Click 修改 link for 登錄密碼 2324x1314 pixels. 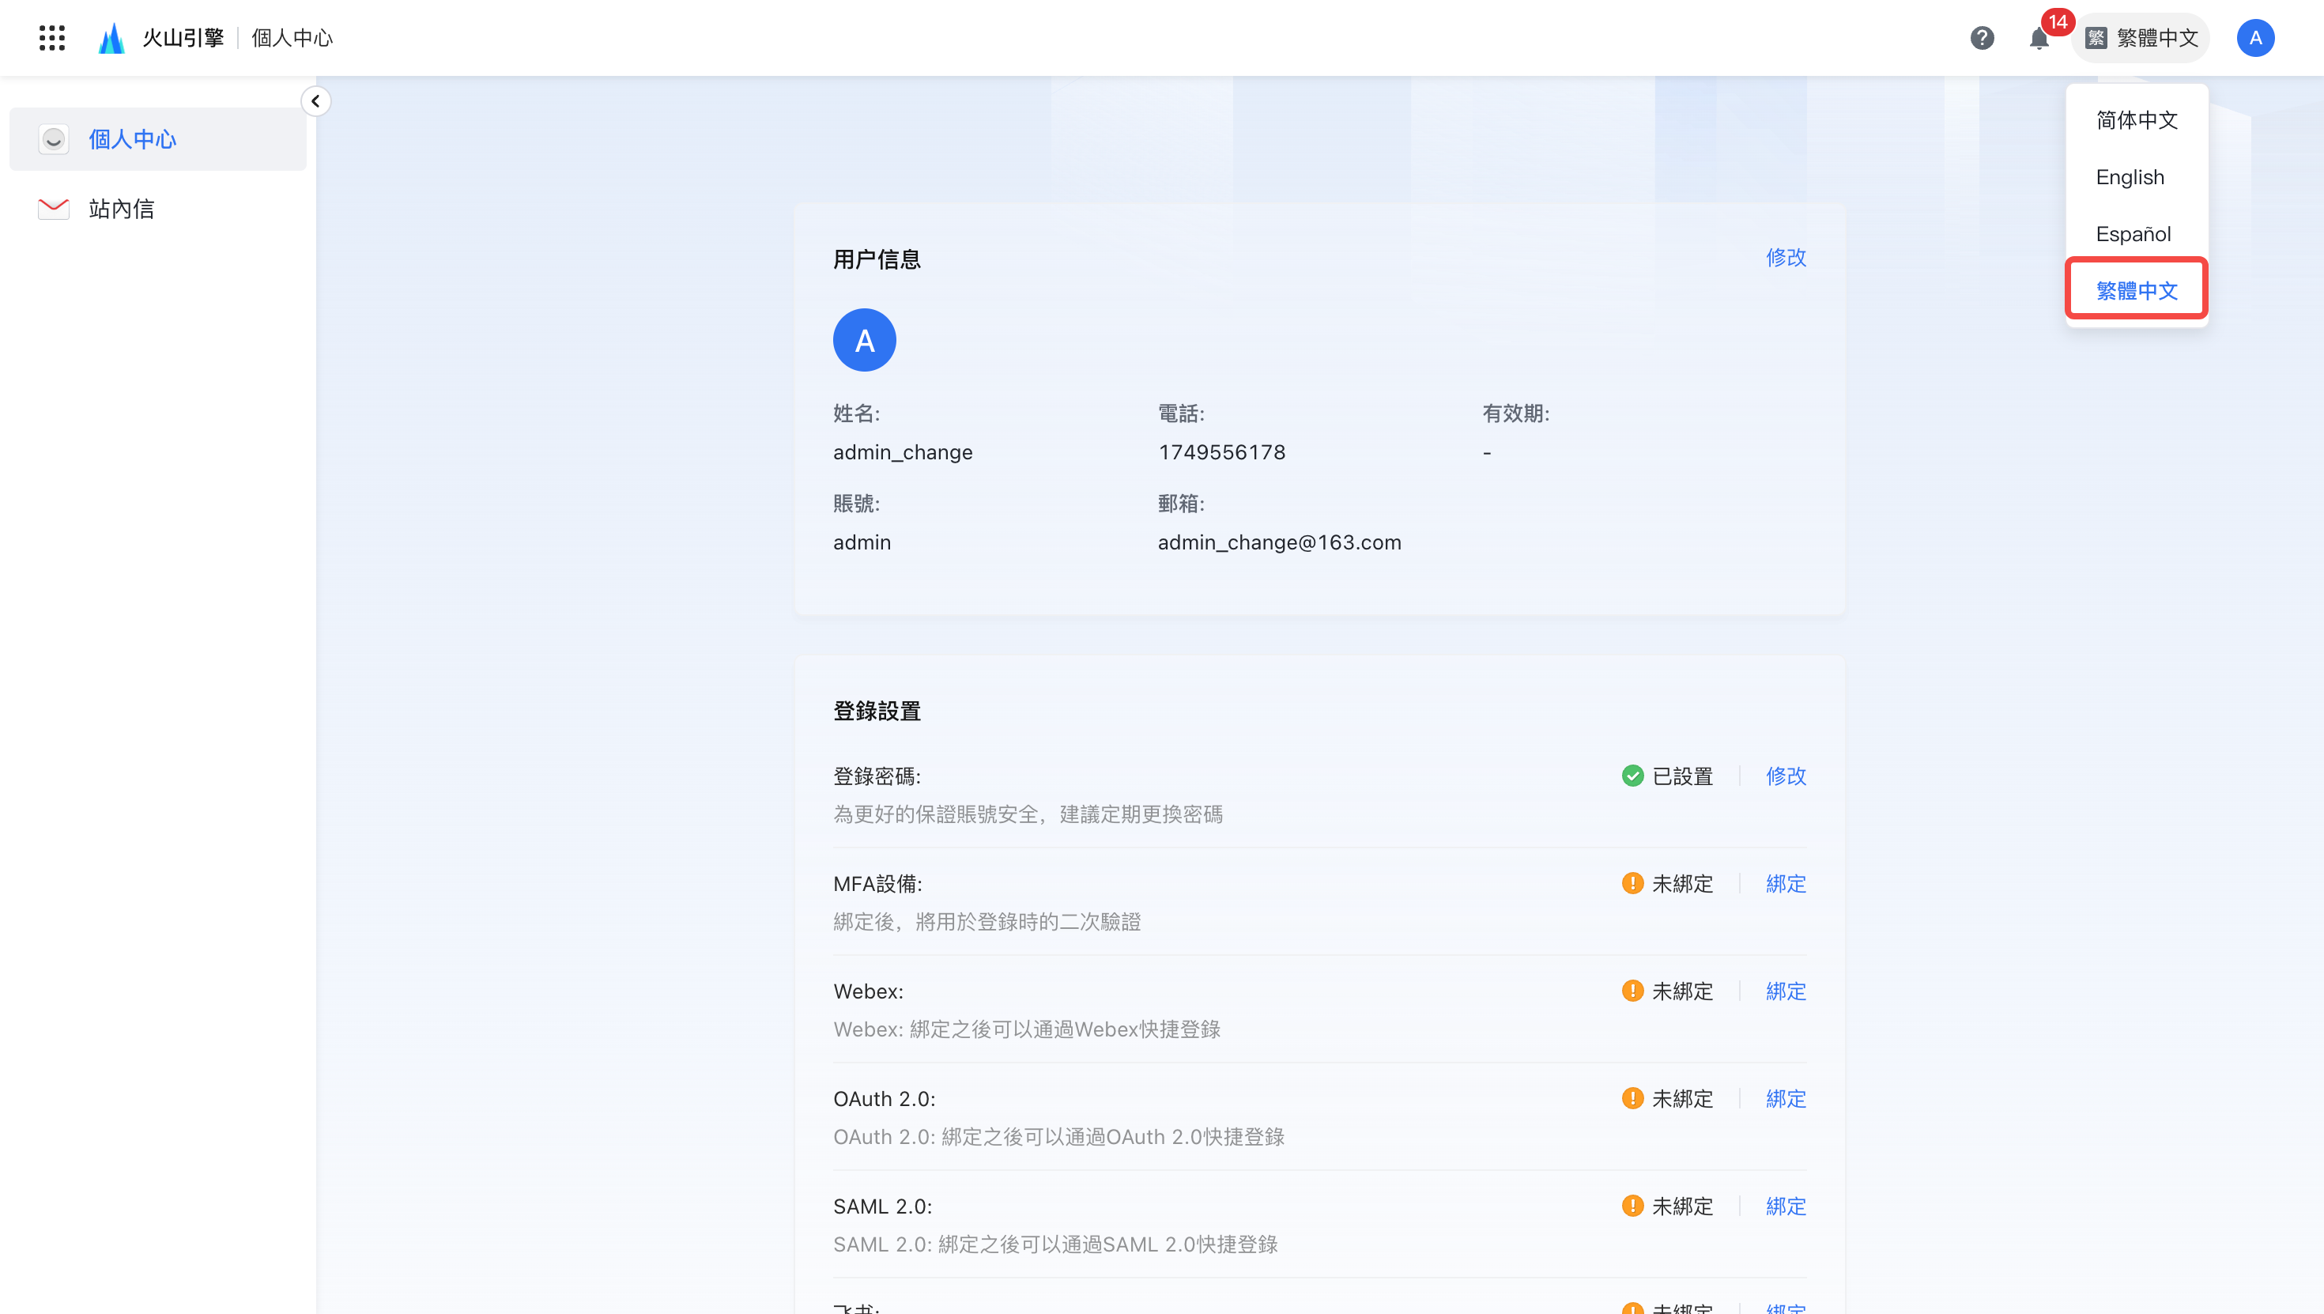tap(1786, 776)
